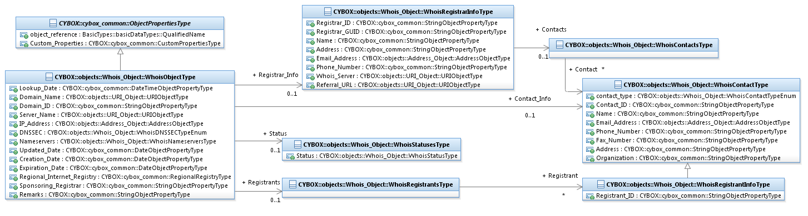
Task: Select the Creation_Date attribute text
Action: [x=111, y=159]
